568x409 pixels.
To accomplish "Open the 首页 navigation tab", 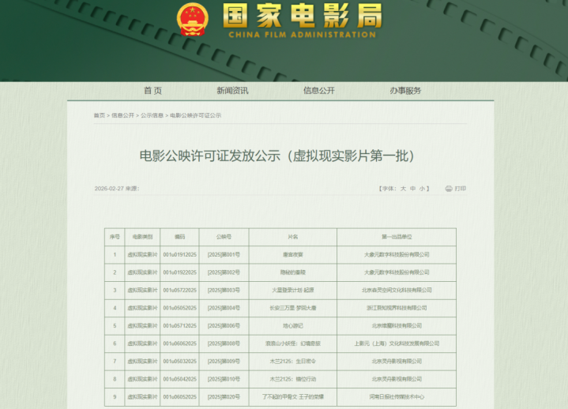I will [152, 91].
